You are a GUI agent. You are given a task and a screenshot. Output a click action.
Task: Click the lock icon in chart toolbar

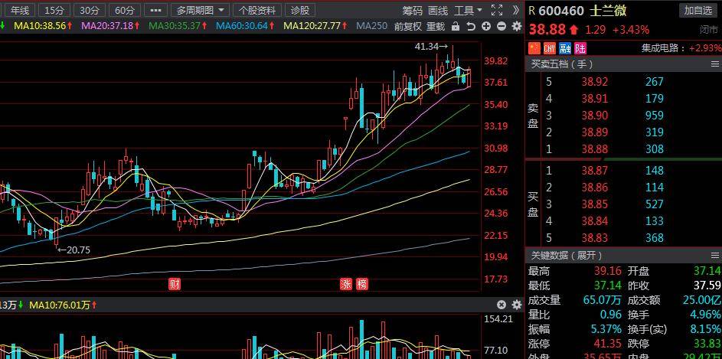(x=456, y=26)
